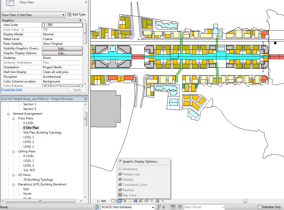Click the Detail Level icon in view bar

coord(113,201)
